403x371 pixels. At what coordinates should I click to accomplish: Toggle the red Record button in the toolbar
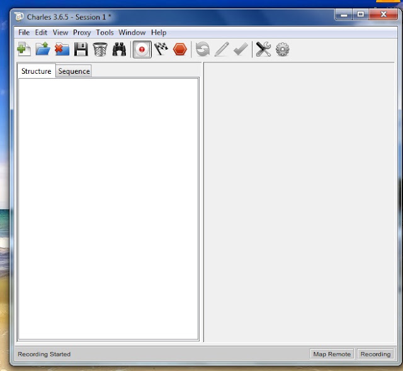[142, 49]
